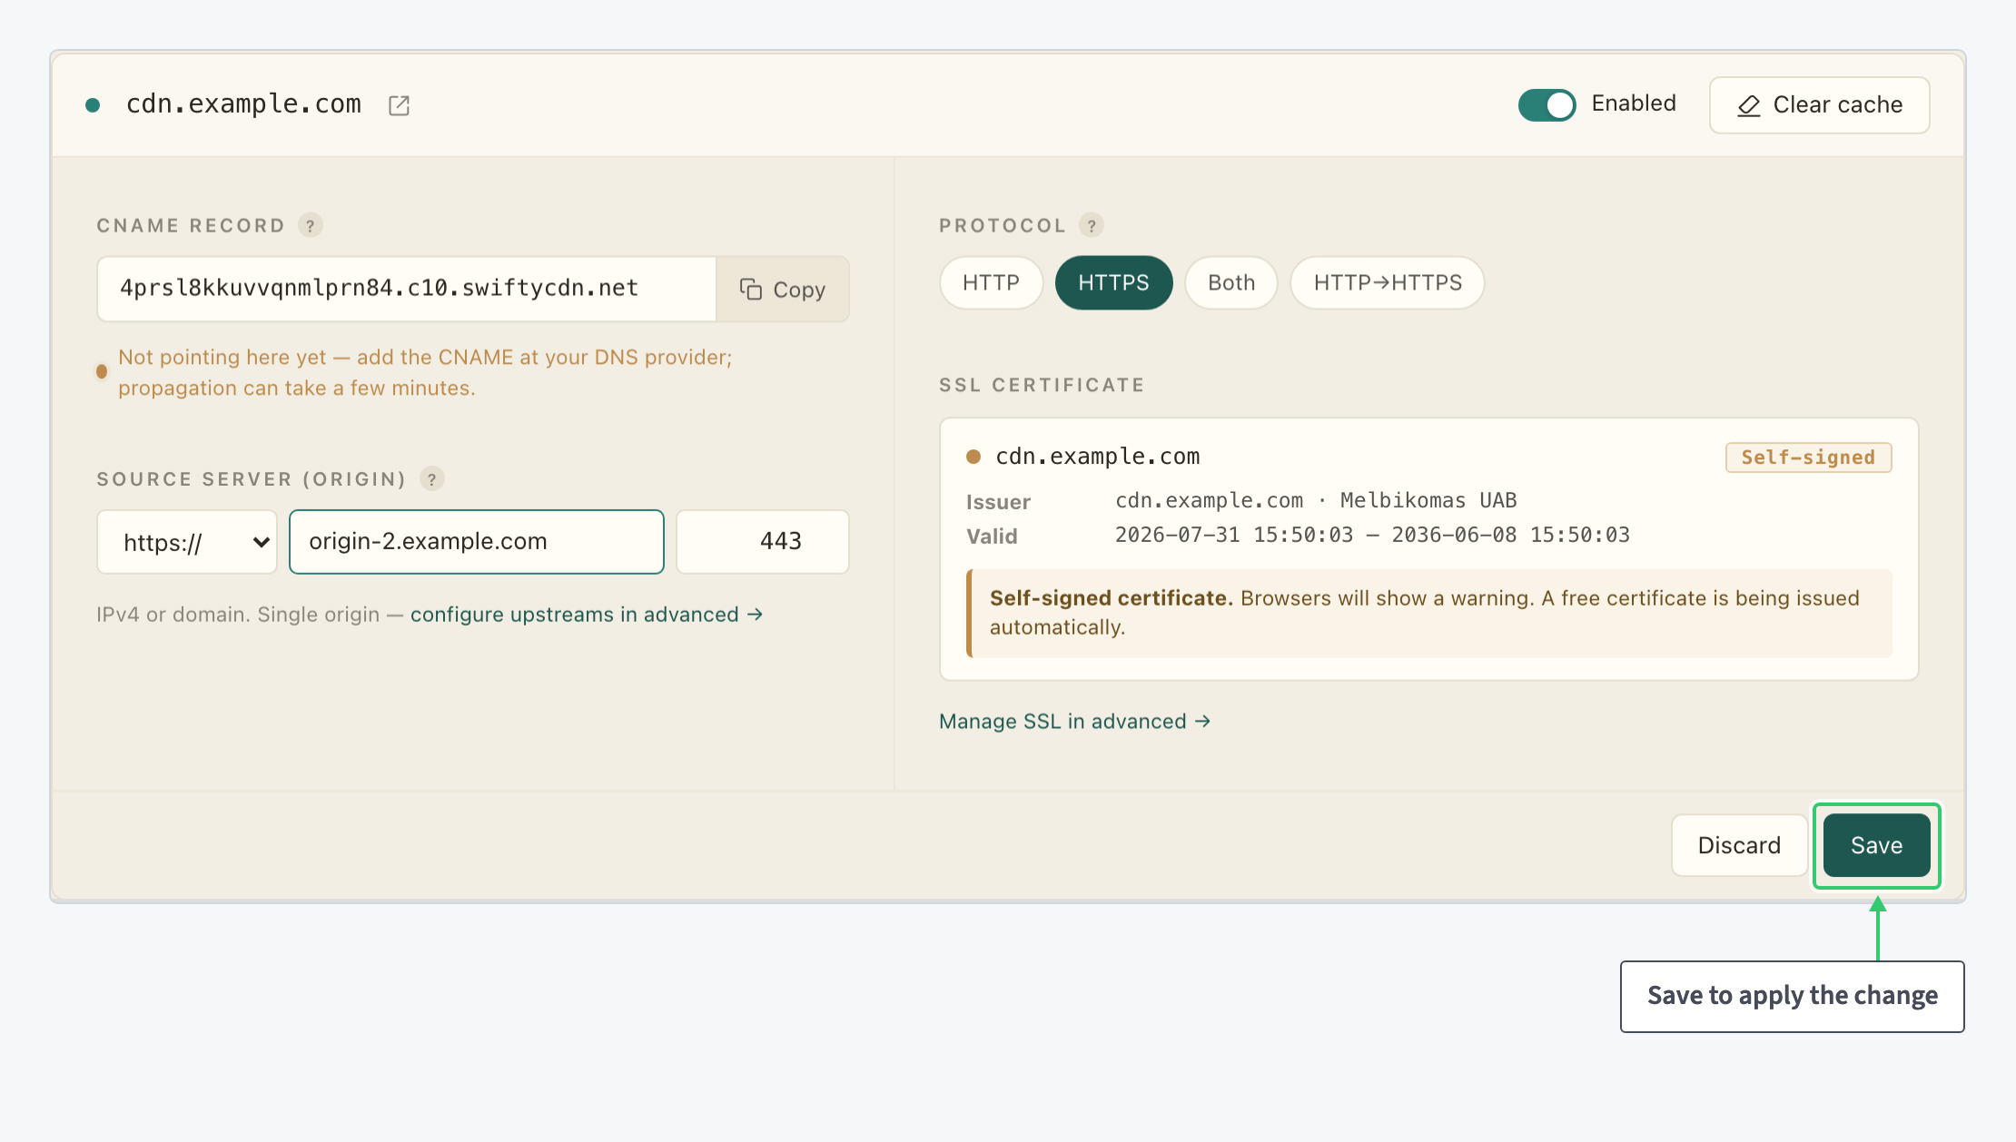Click the CNAME record value field
The image size is (2016, 1142).
coord(407,289)
